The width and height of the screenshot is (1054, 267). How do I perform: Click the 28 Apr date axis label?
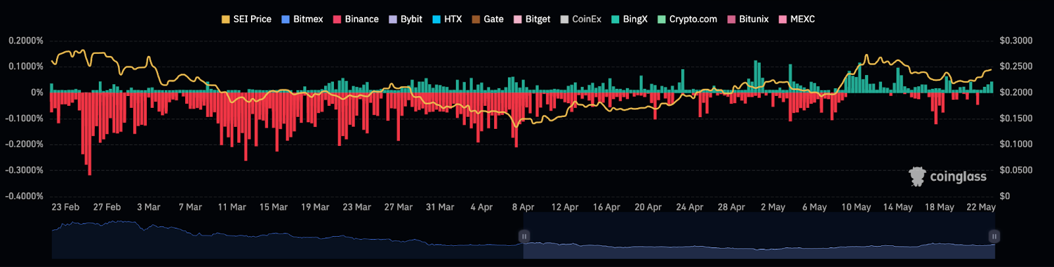pyautogui.click(x=731, y=207)
